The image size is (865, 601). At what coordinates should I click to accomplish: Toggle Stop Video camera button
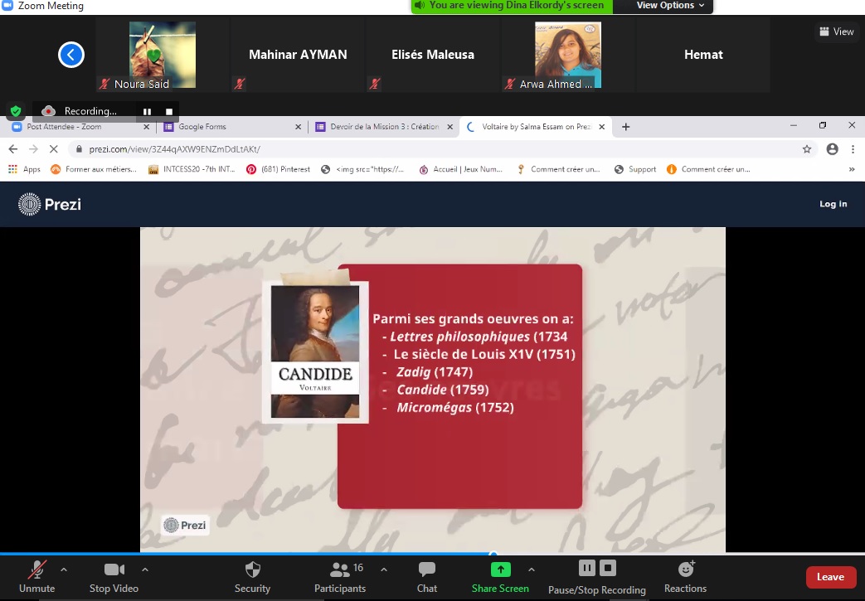coord(114,570)
